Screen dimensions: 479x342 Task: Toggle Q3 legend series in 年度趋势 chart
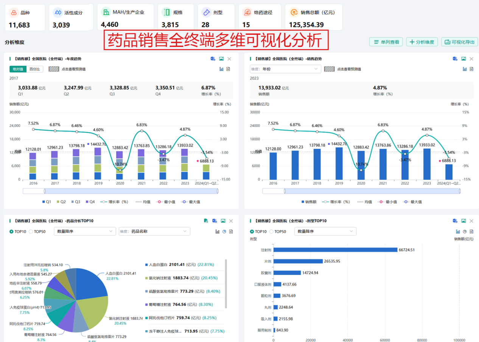pyautogui.click(x=76, y=202)
